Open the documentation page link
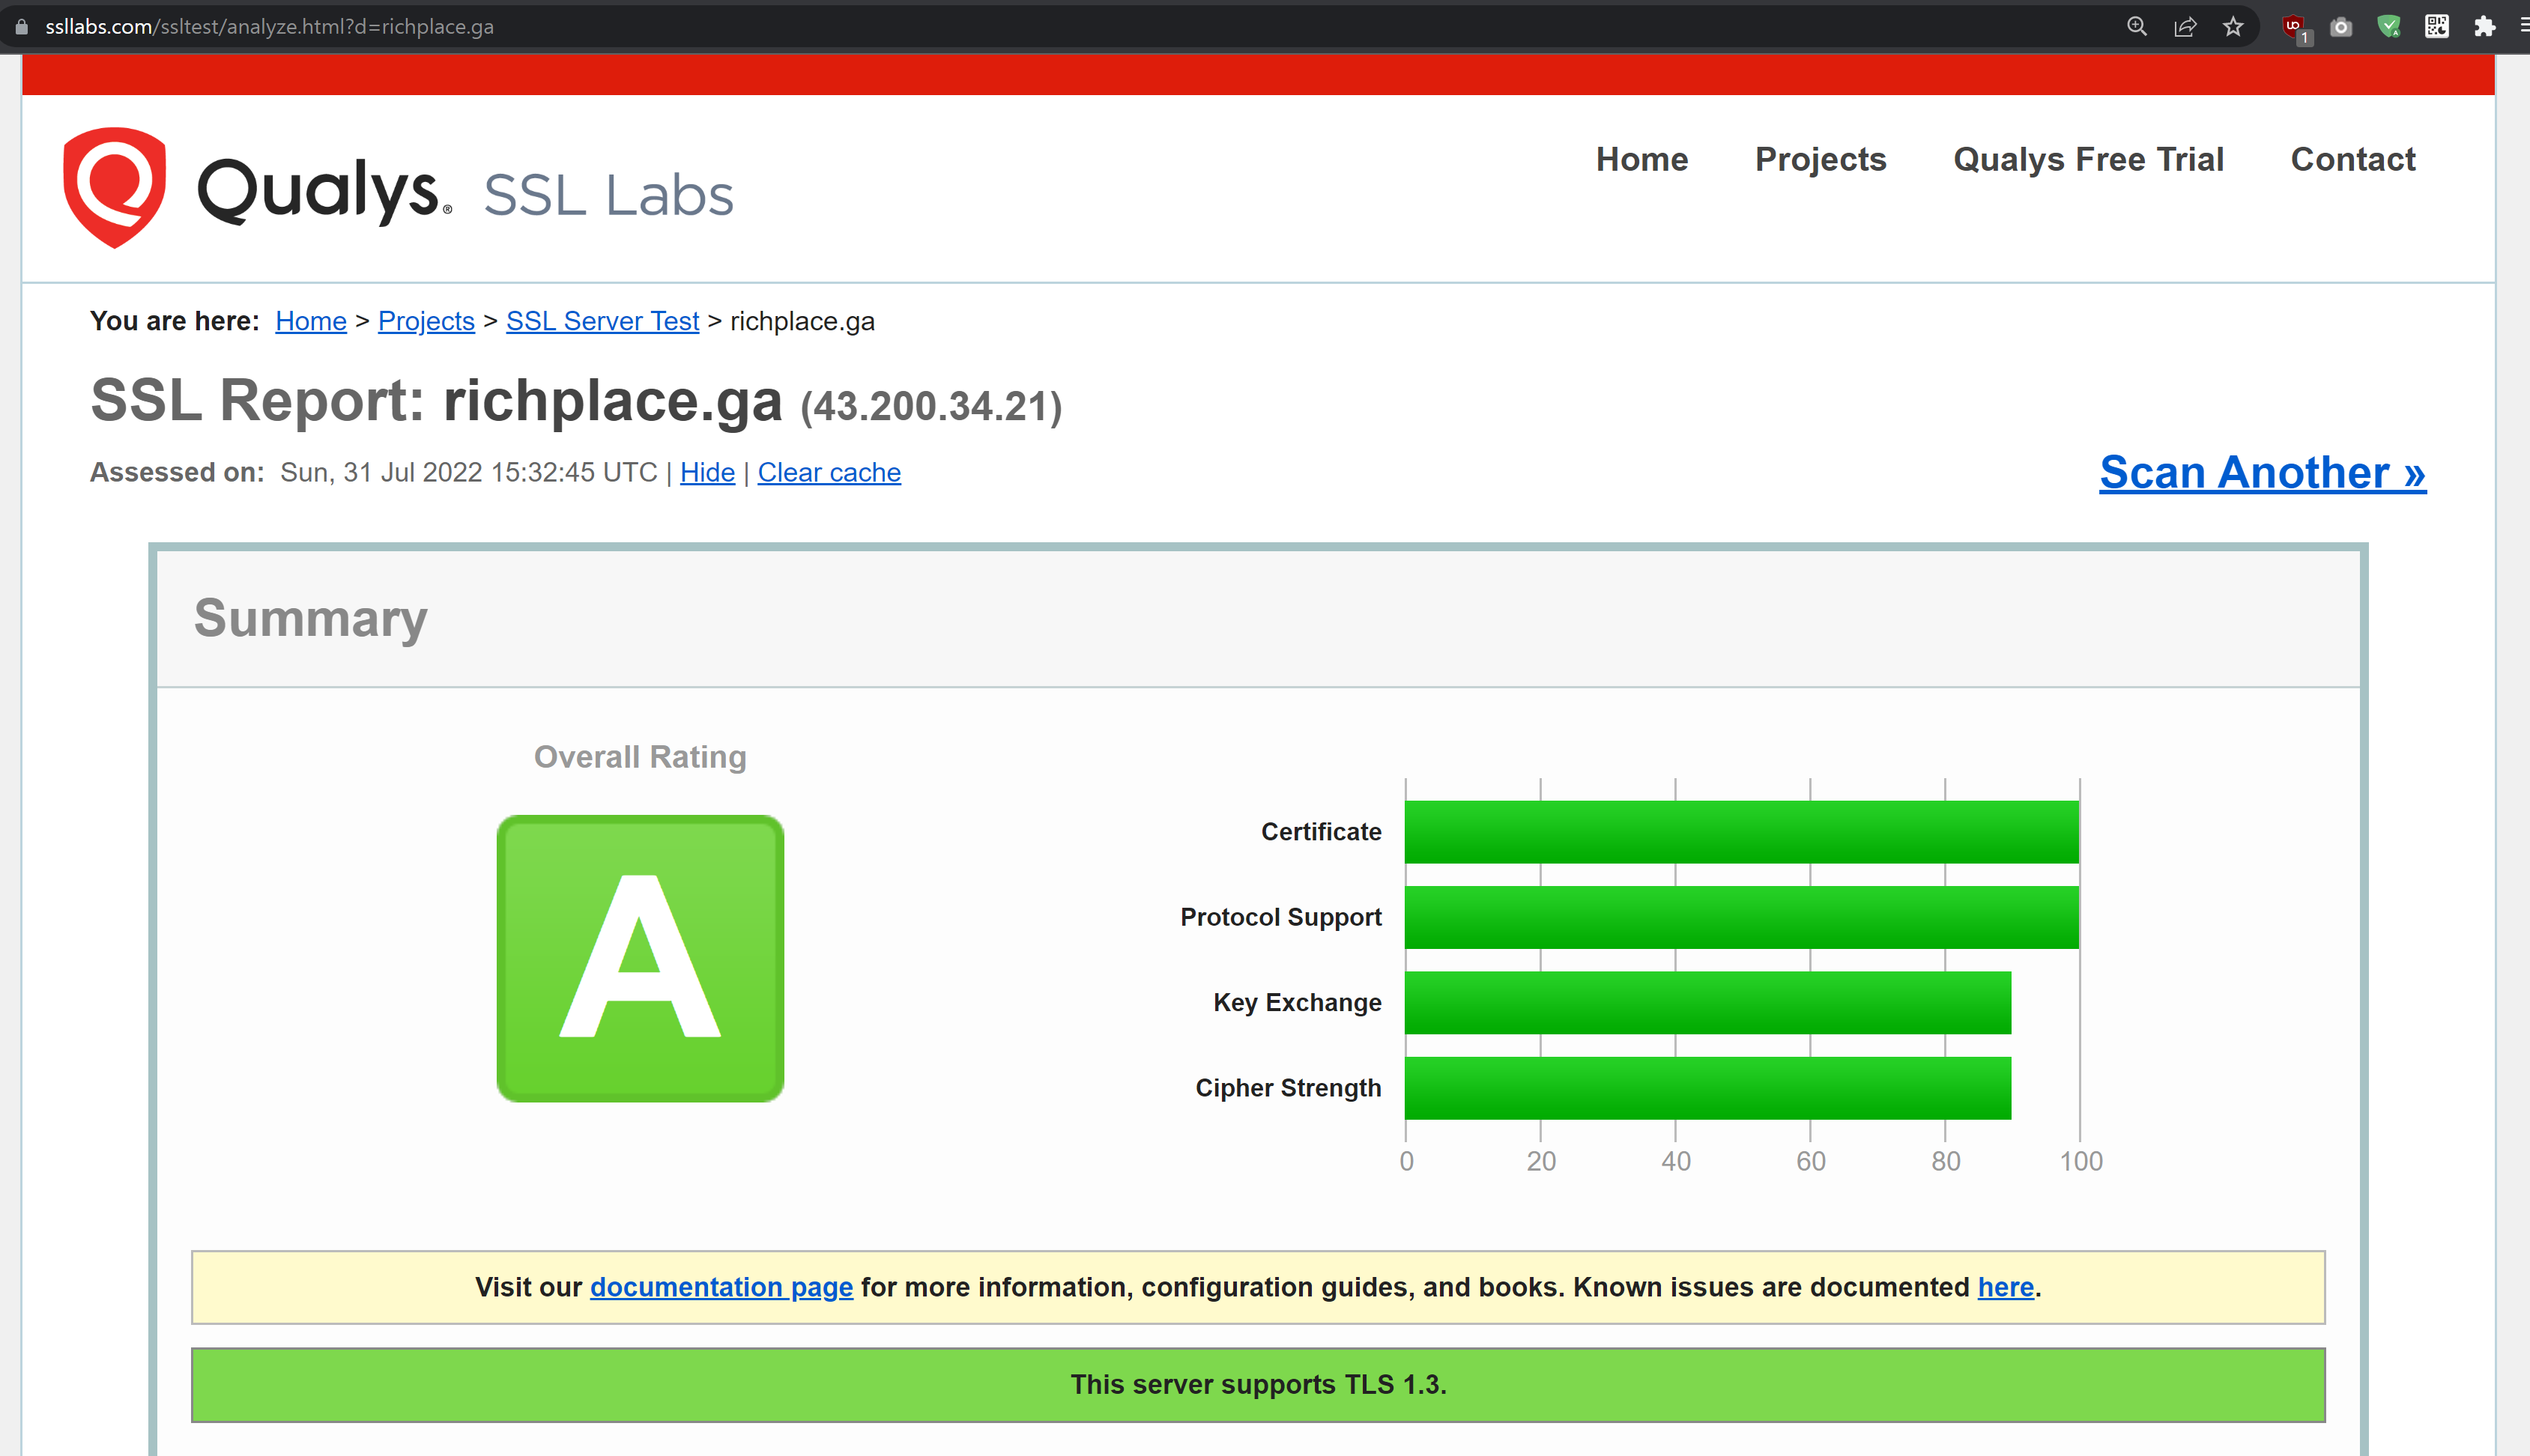Image resolution: width=2530 pixels, height=1456 pixels. pyautogui.click(x=721, y=1287)
